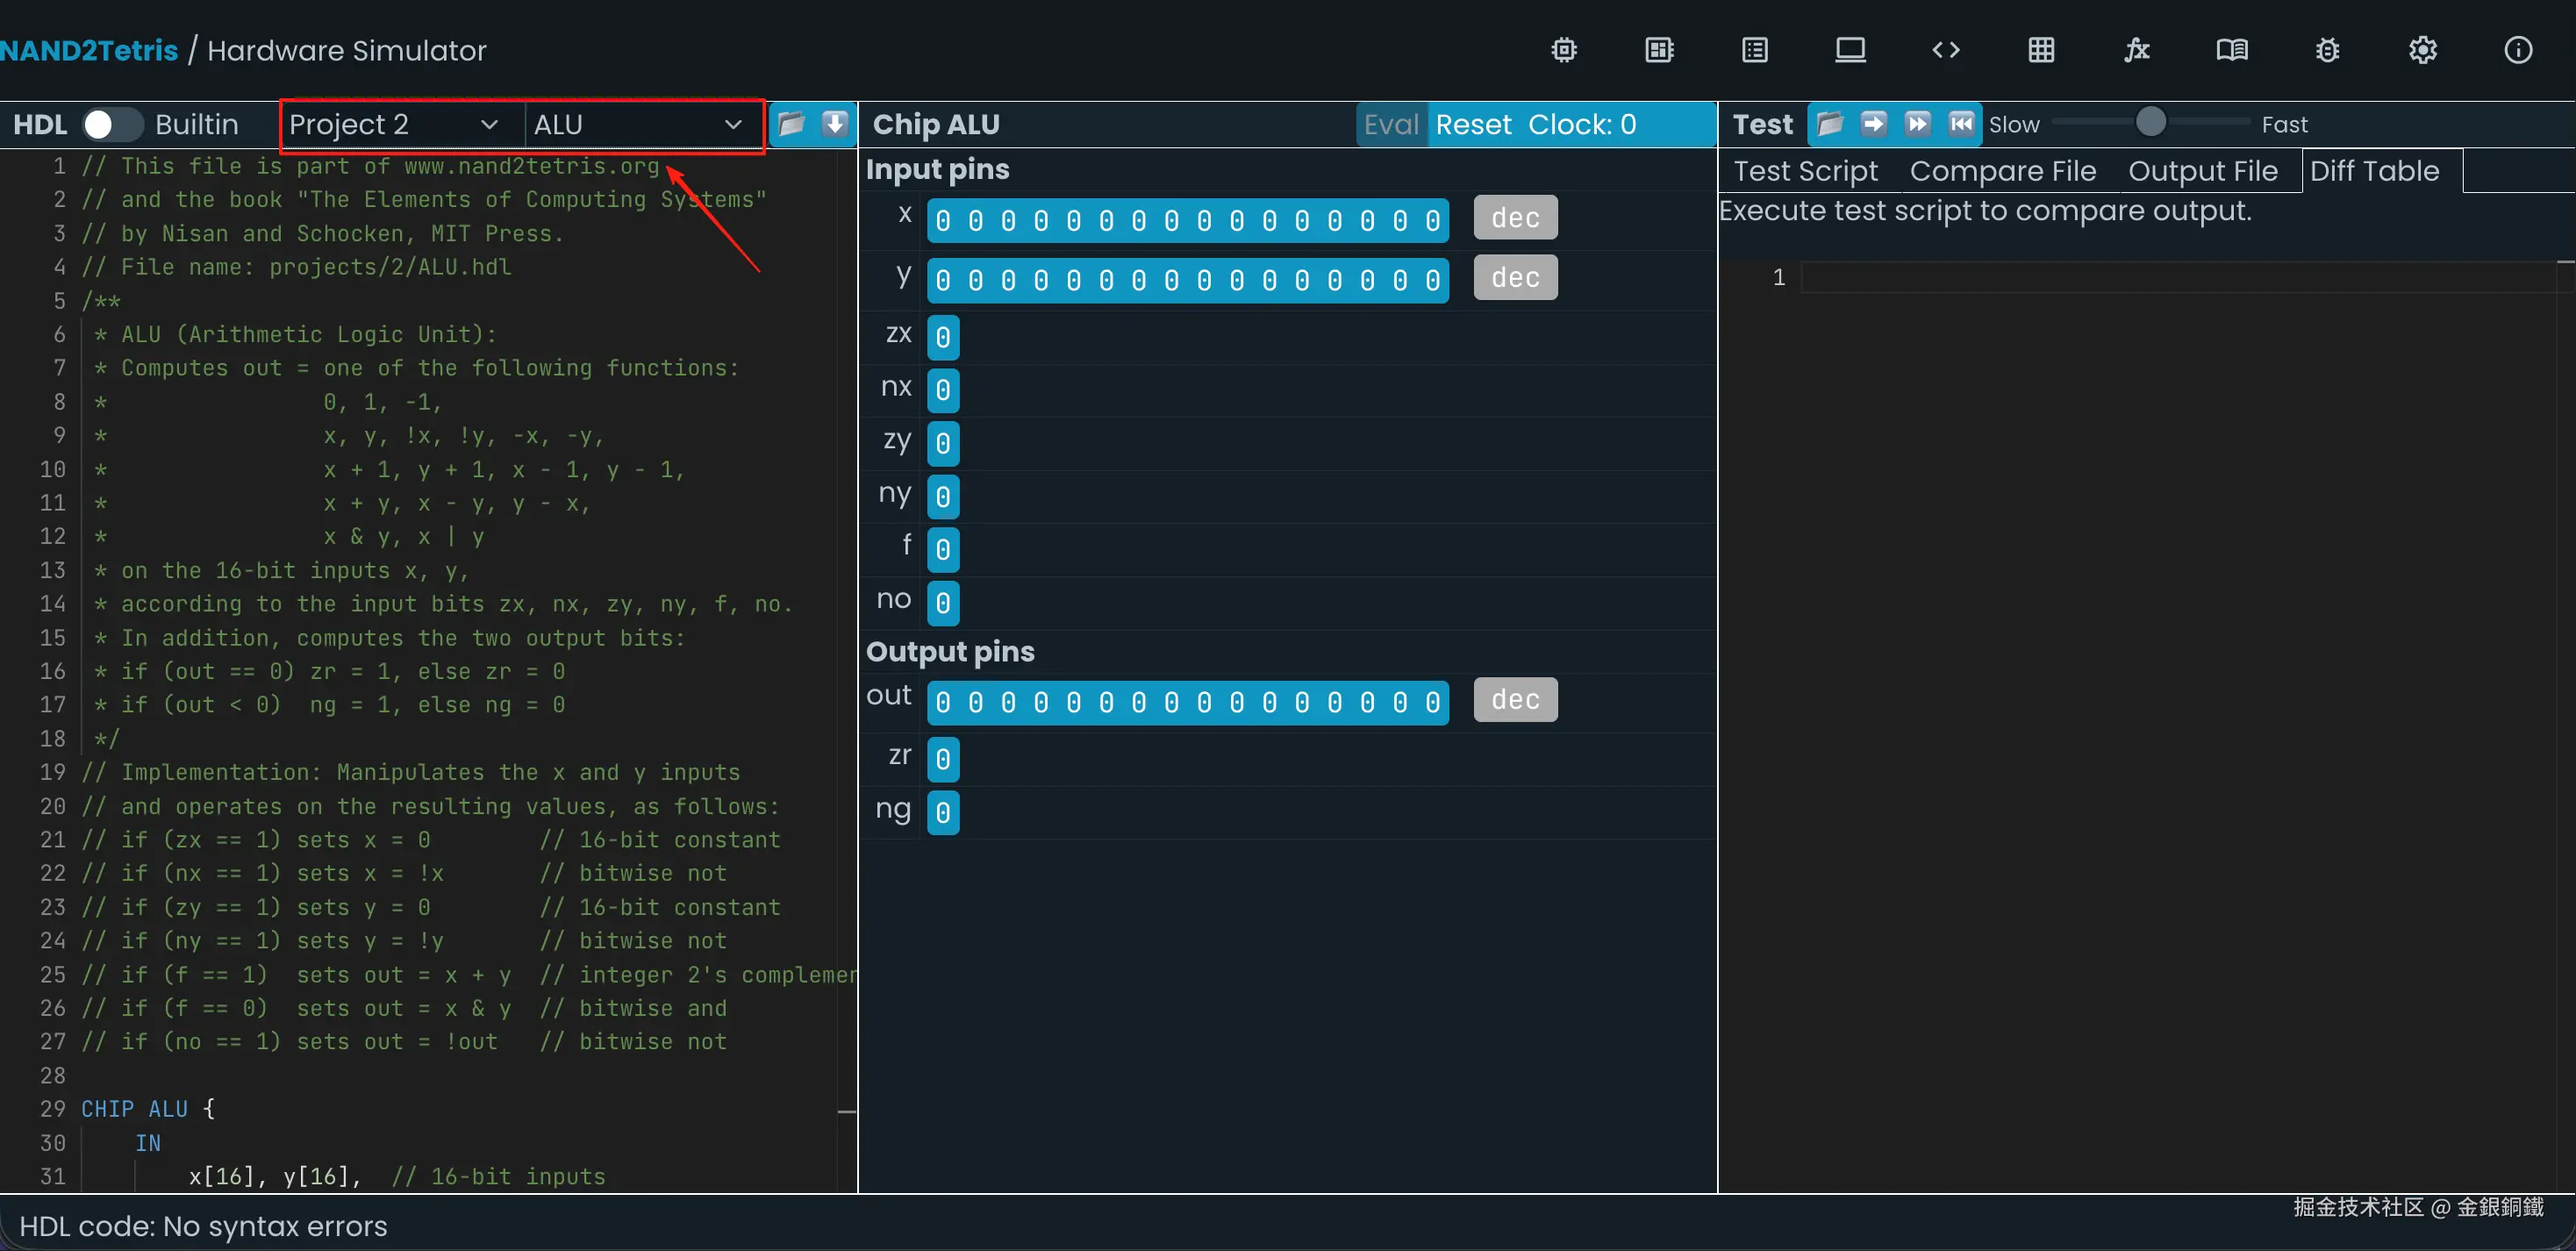Screen dimensions: 2576x1251
Task: Click the Reset button
Action: click(1473, 124)
